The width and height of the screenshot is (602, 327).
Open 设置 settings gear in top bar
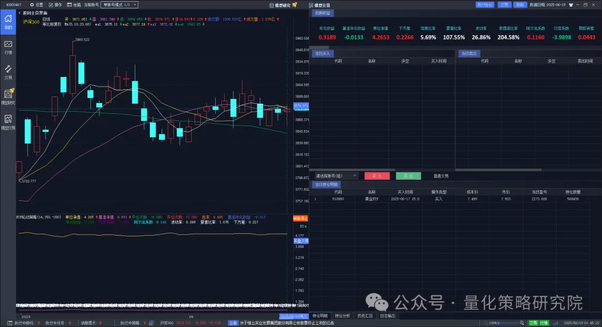tap(36, 4)
